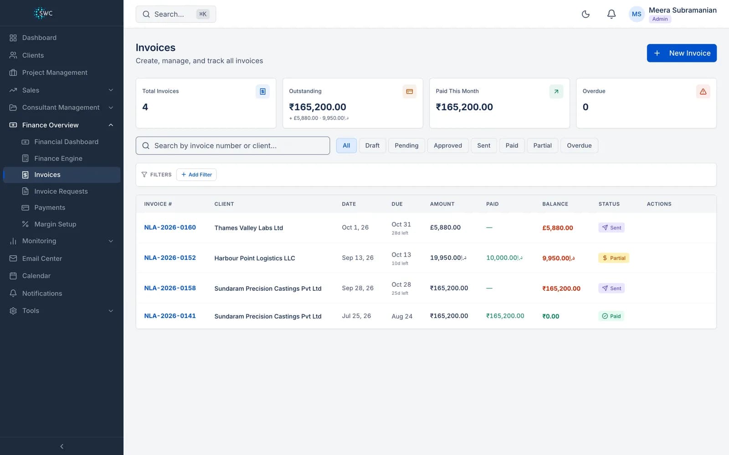Click the New Invoice button
729x455 pixels.
click(682, 53)
